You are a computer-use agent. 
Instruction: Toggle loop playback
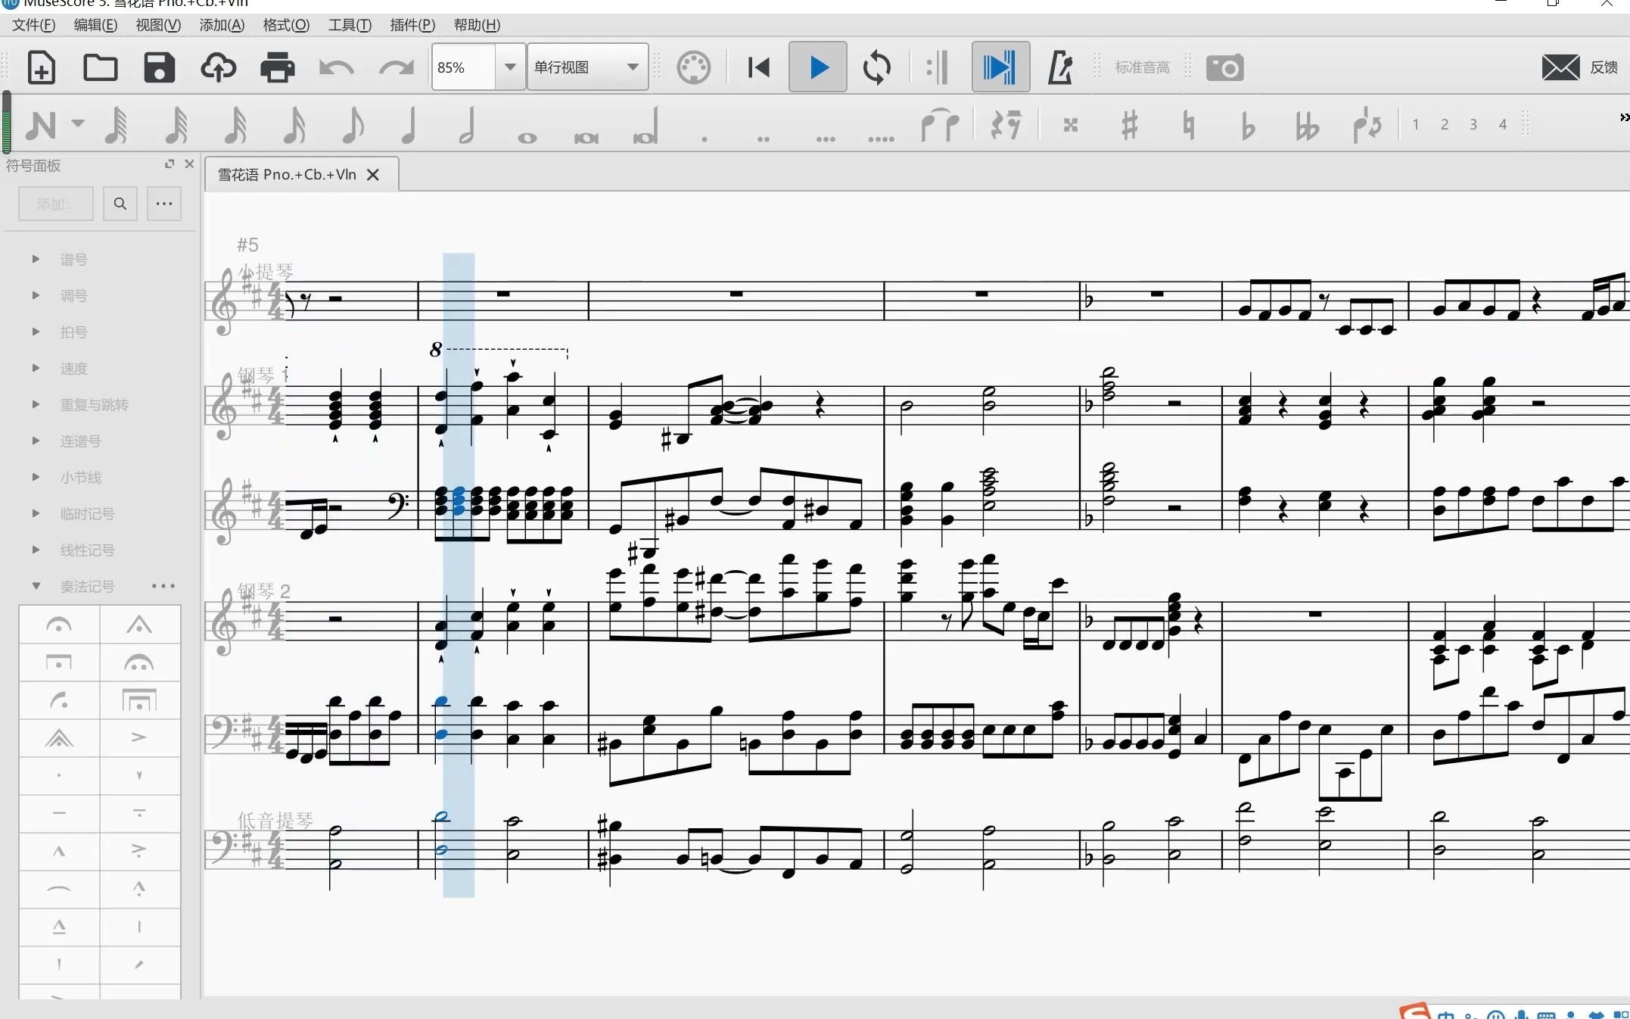[876, 67]
